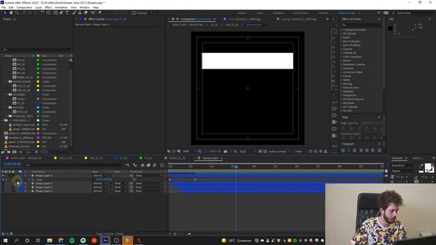
Task: Toggle Motion Blur switch in timeline header
Action: click(x=155, y=165)
